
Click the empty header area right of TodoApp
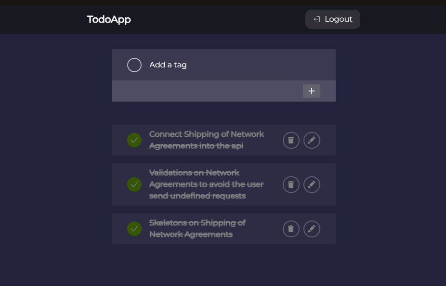pyautogui.click(x=217, y=19)
